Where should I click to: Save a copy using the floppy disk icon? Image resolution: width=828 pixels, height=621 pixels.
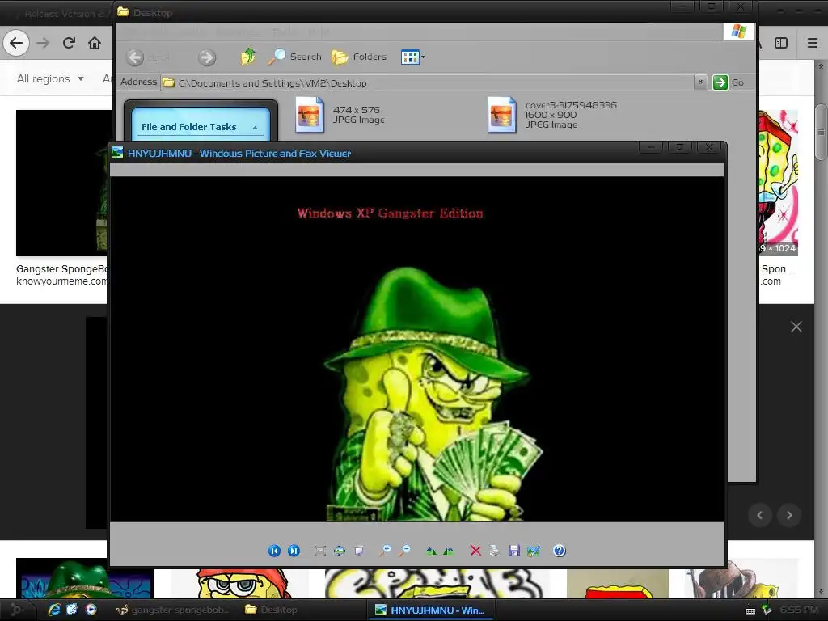[x=513, y=551]
